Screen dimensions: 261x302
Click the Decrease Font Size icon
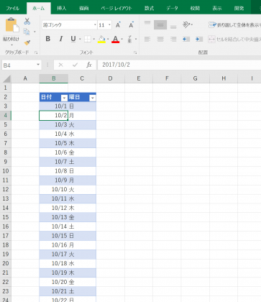[131, 25]
